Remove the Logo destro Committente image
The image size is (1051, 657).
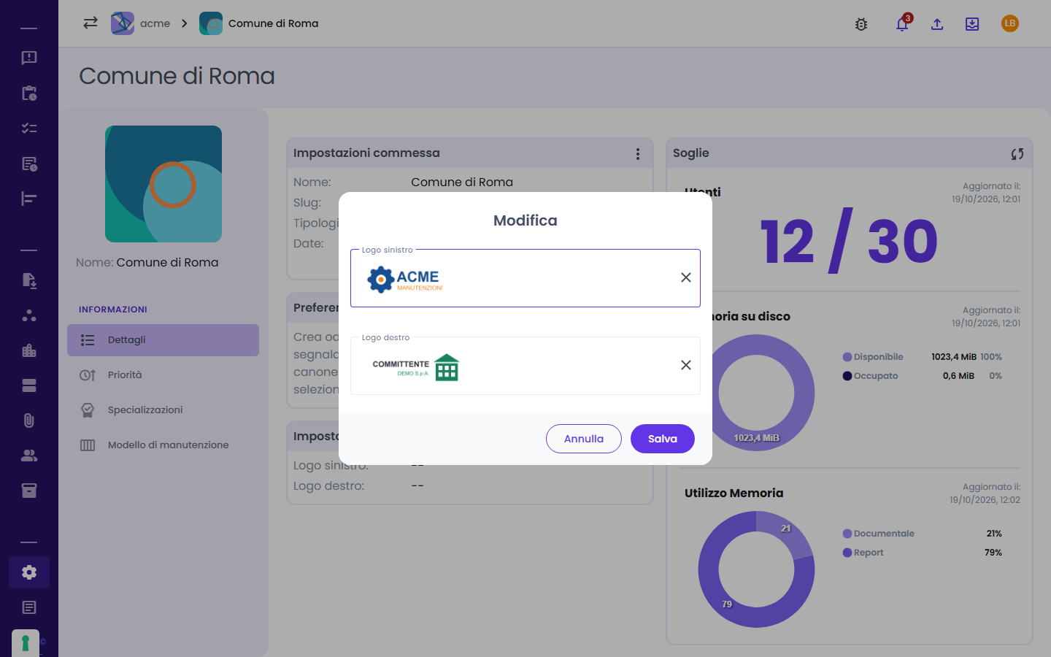click(686, 365)
